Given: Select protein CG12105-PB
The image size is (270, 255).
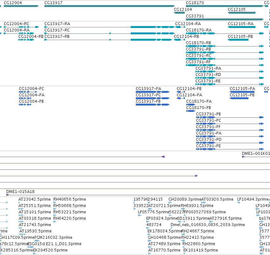Looking at the screenshot, I should click(x=242, y=95).
